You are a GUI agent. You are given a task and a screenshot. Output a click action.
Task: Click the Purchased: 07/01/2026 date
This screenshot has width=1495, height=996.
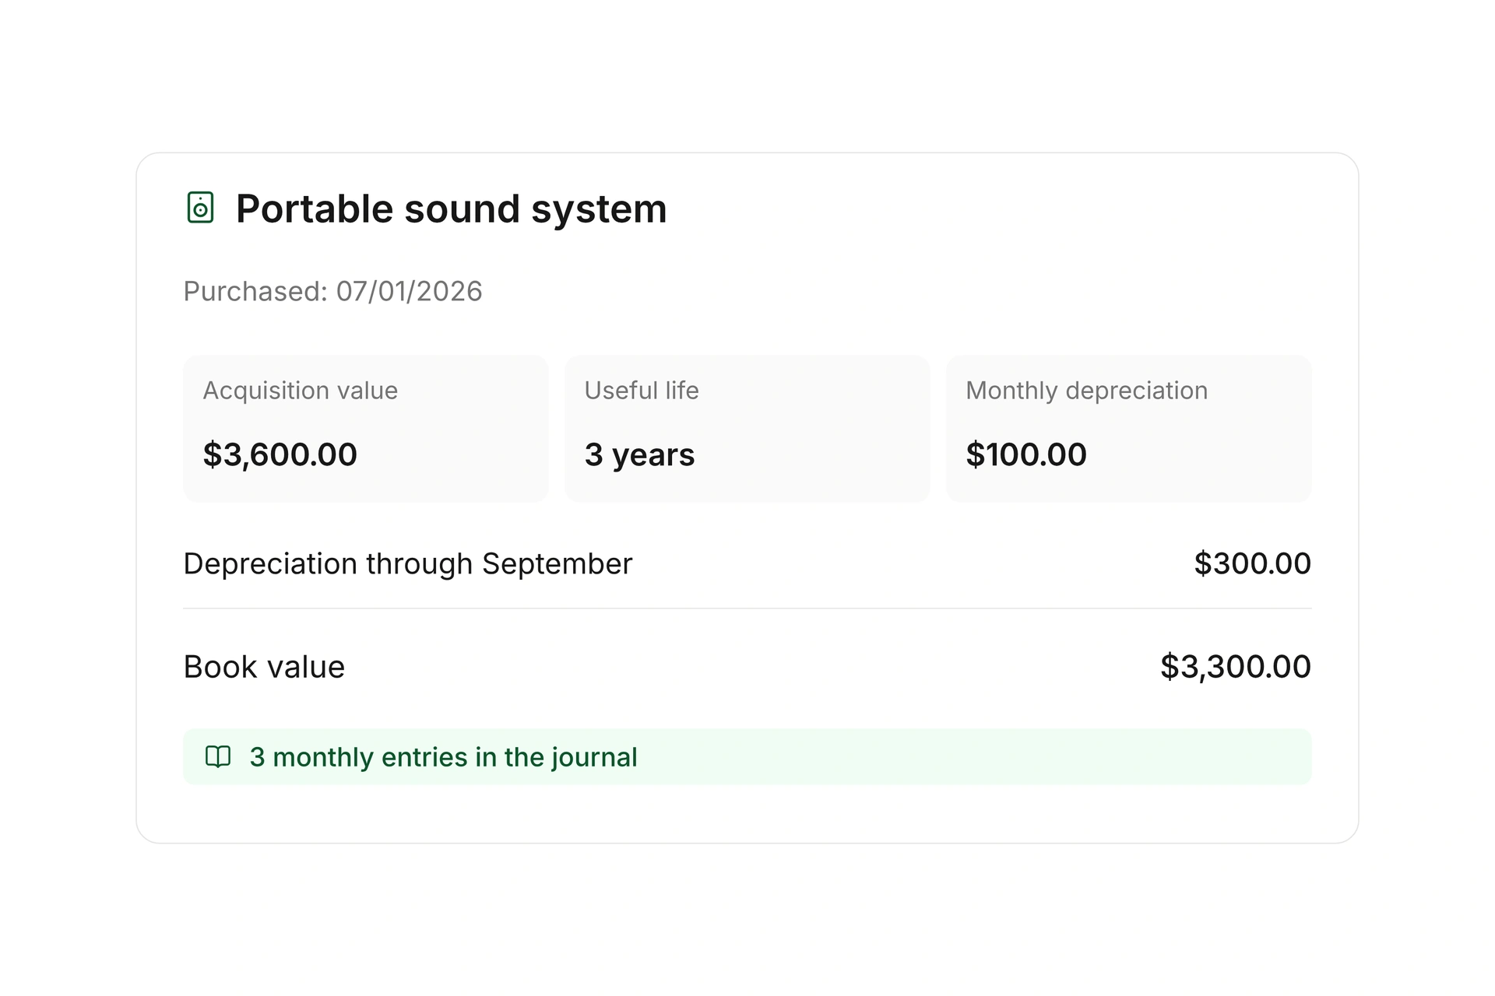[332, 291]
